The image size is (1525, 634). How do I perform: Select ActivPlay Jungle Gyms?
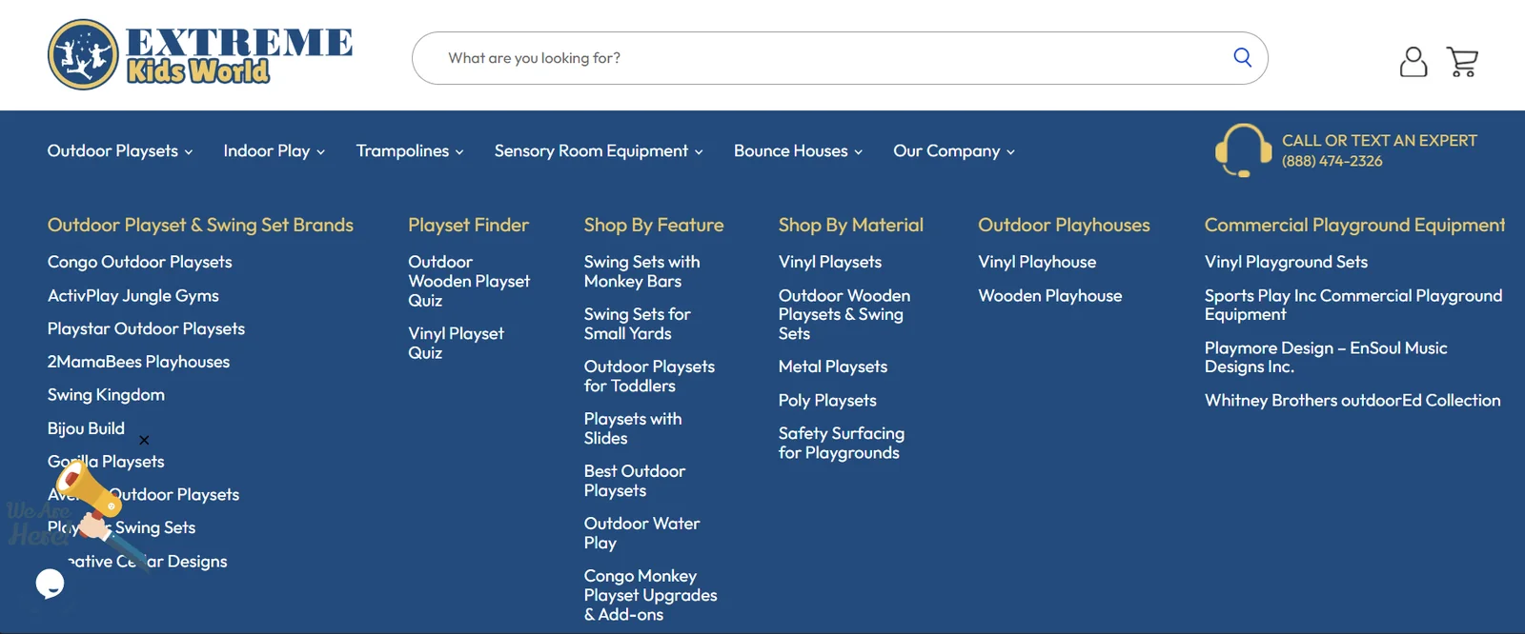coord(133,295)
